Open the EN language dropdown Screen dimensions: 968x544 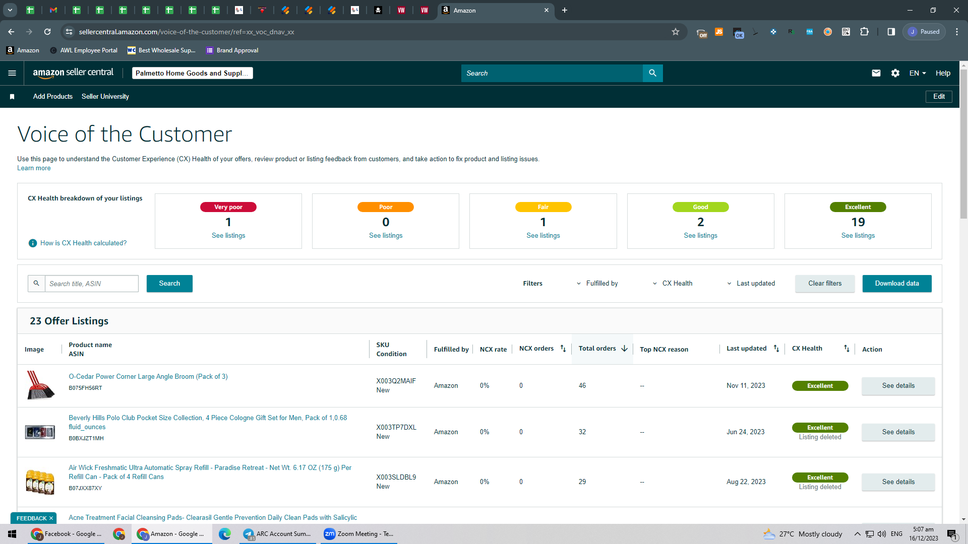(918, 73)
